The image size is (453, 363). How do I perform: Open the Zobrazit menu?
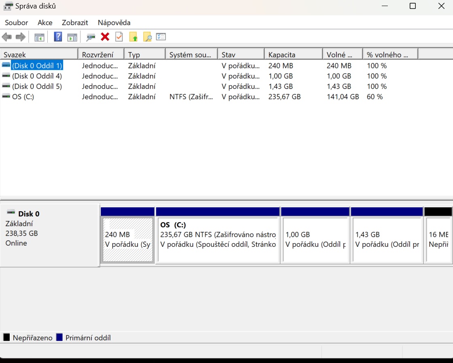click(x=75, y=23)
